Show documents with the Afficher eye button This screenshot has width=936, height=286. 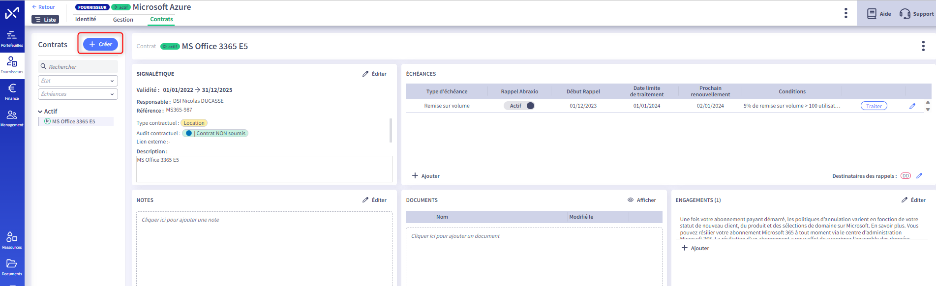tap(642, 200)
